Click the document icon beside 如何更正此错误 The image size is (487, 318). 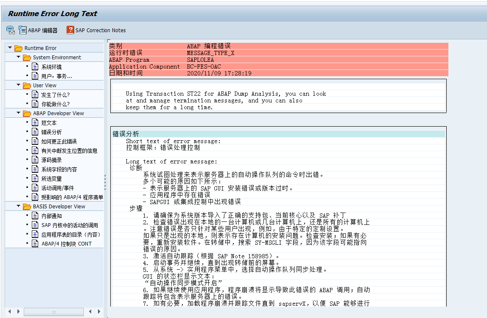coord(35,141)
